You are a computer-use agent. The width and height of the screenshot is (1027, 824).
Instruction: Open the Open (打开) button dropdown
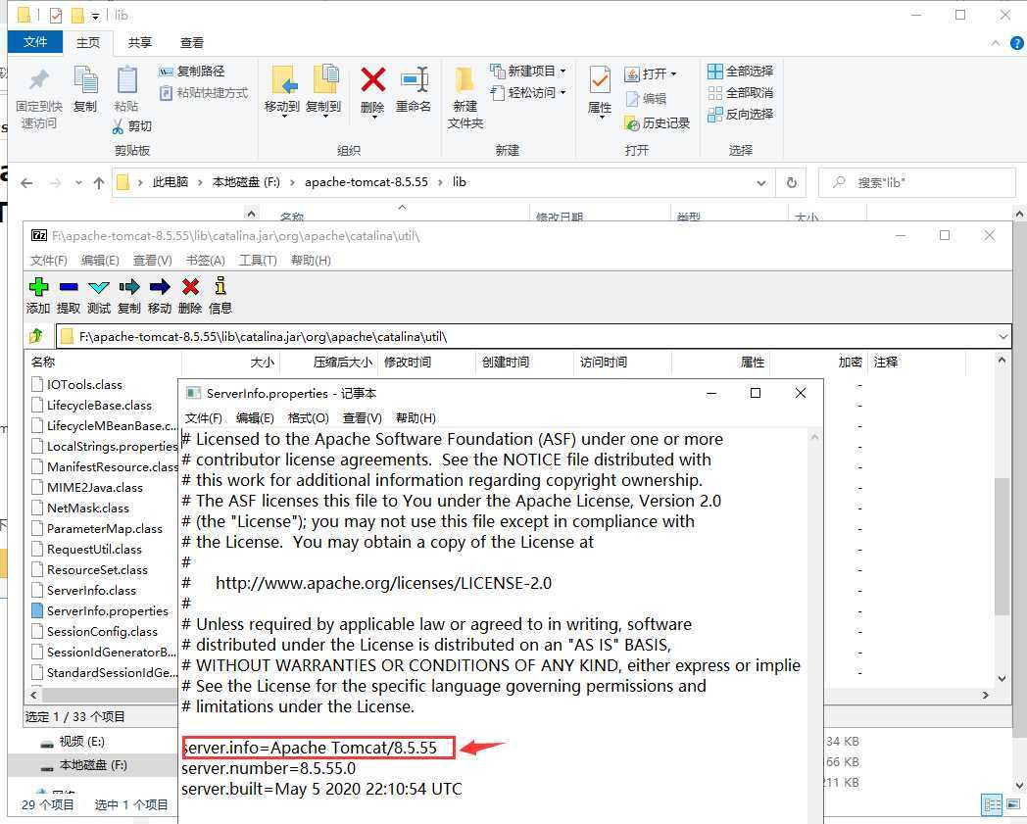674,74
